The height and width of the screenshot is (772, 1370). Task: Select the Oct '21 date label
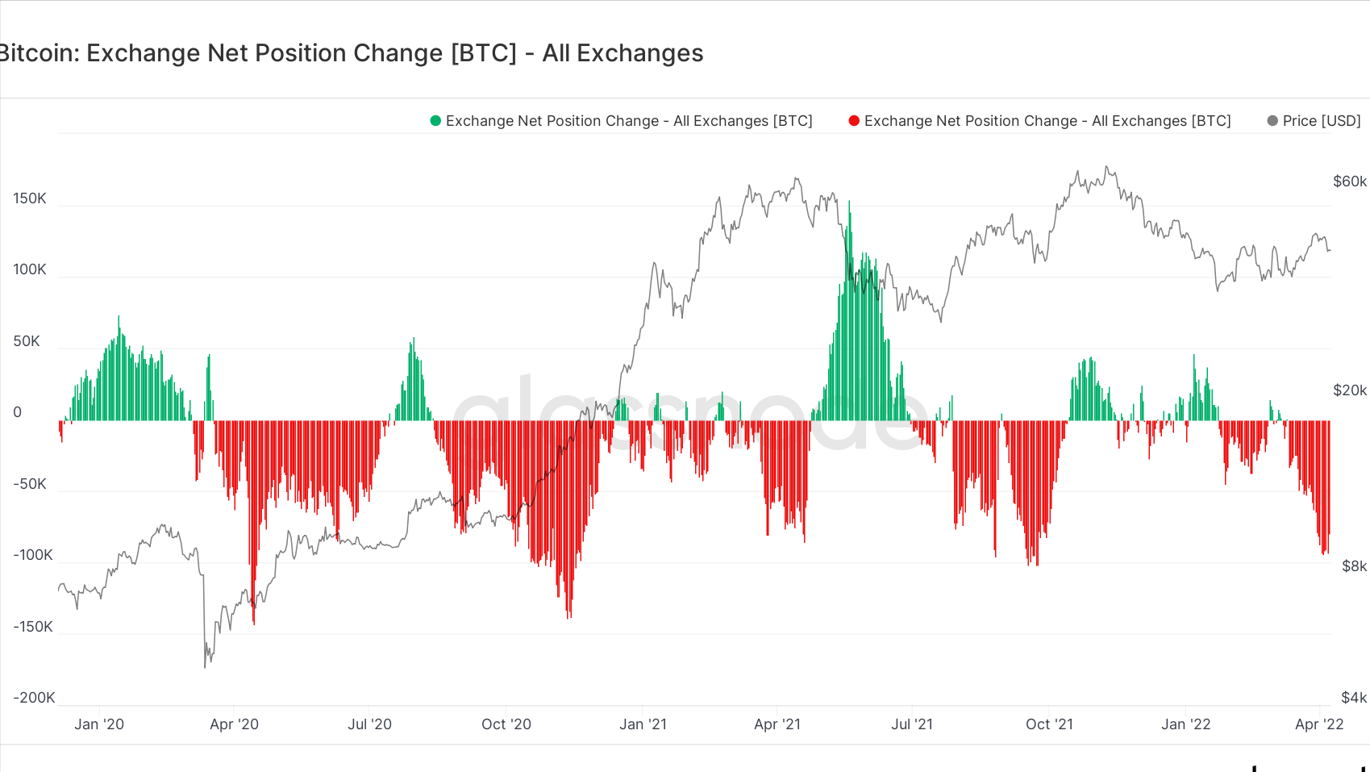(x=1049, y=724)
